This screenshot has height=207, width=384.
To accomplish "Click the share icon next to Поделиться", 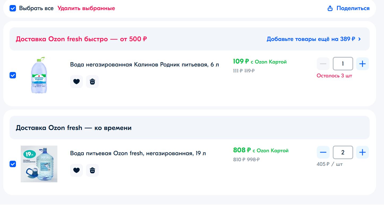I will (x=330, y=9).
